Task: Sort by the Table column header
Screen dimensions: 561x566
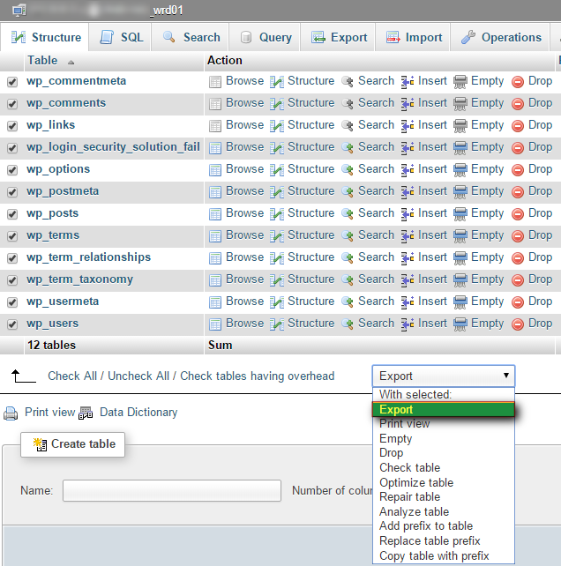Action: [x=42, y=61]
